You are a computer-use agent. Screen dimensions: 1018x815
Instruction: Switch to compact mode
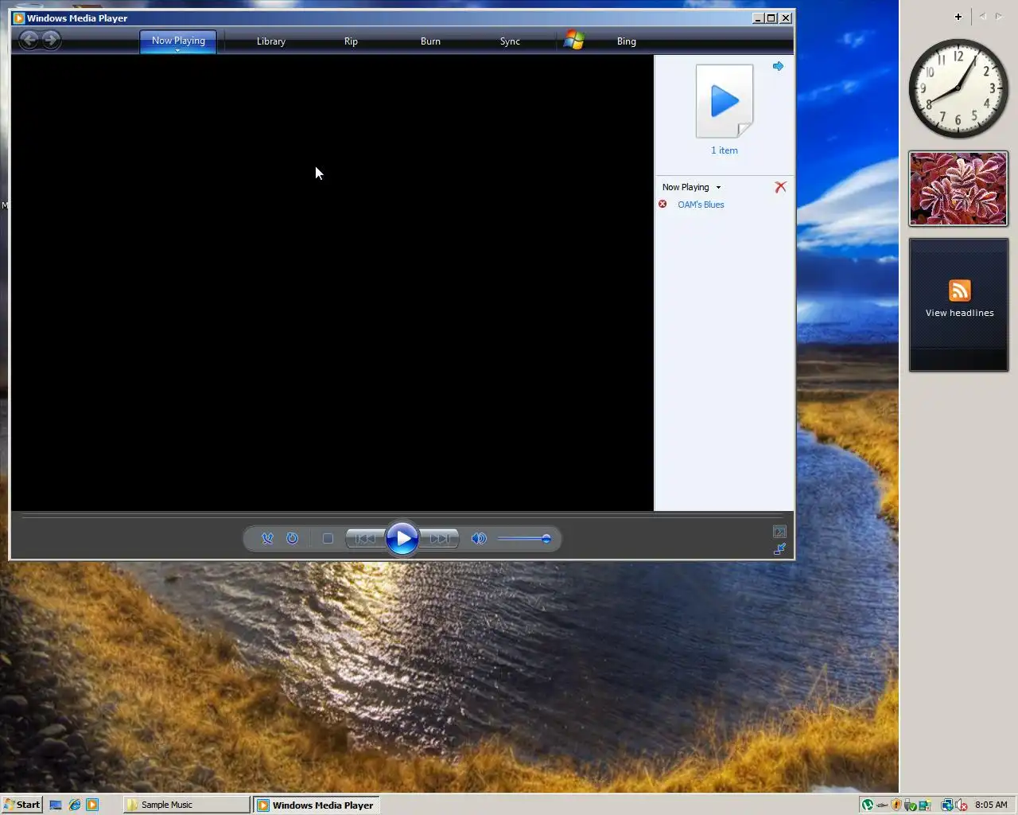779,549
